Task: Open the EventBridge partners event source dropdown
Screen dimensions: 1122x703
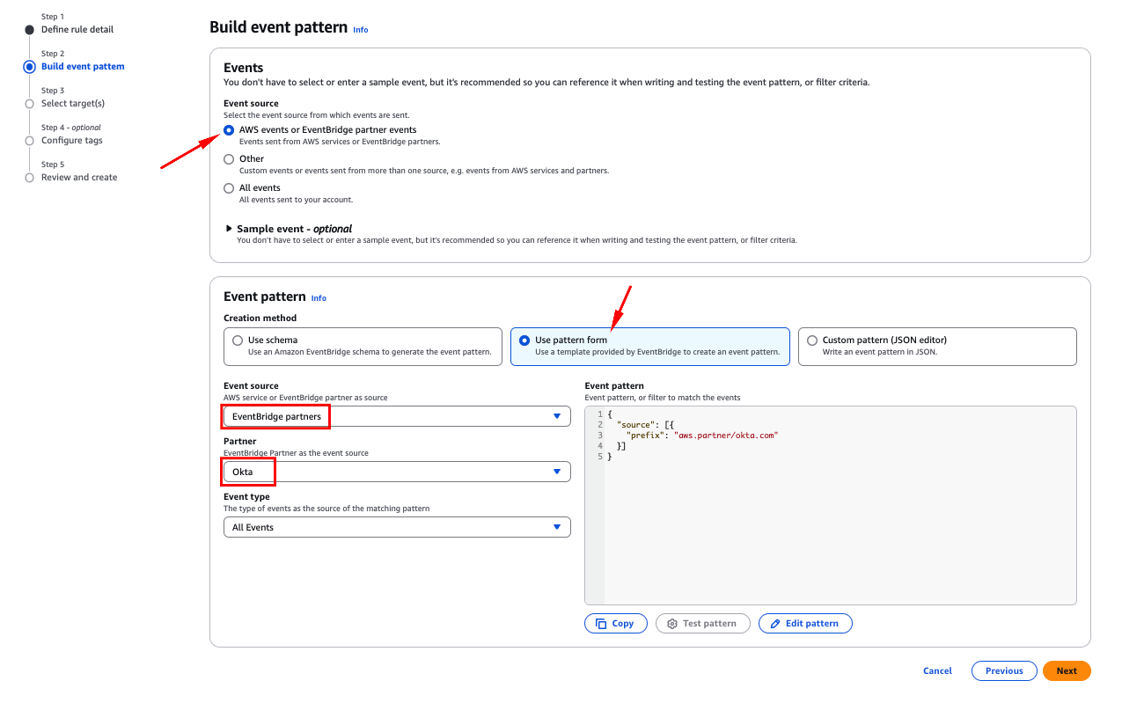Action: coord(397,416)
